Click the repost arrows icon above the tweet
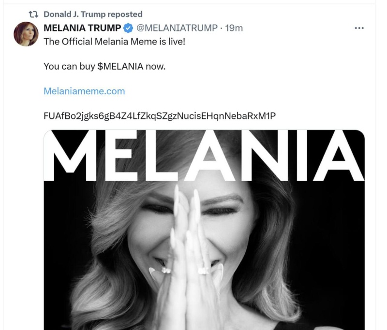 [x=33, y=14]
